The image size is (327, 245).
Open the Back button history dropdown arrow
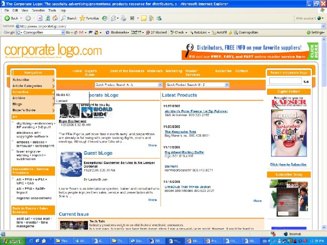(21, 18)
